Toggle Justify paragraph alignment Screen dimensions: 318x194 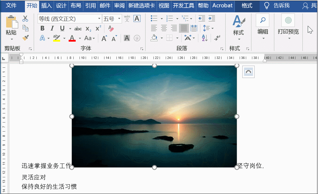(184, 28)
